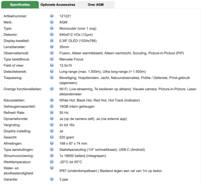201x185 pixels.
Task: Click info icon beside Type row
Action: tap(52, 28)
